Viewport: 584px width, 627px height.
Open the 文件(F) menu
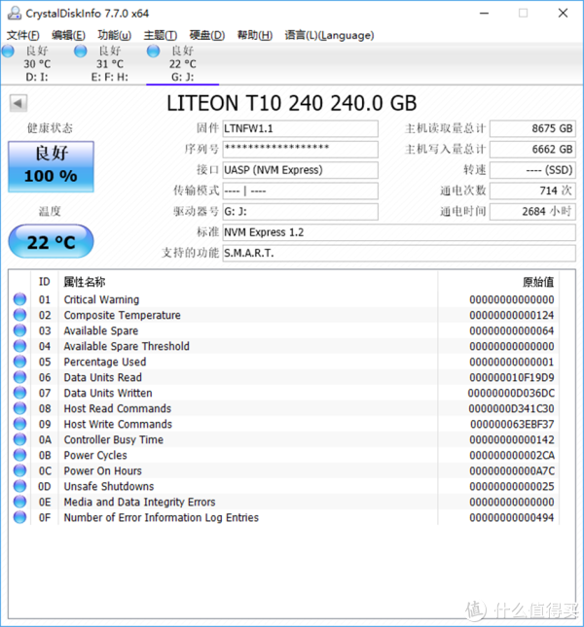pos(22,36)
